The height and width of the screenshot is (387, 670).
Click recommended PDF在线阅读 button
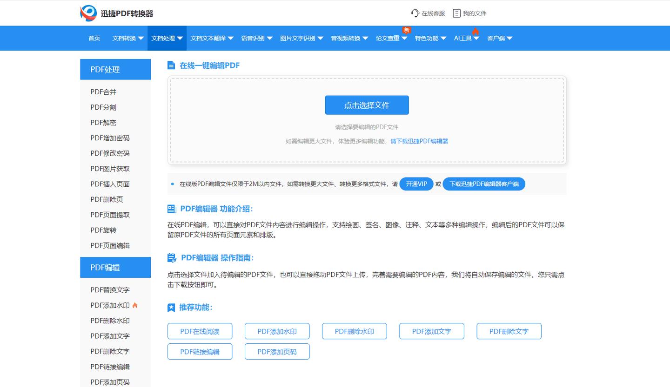[x=200, y=331]
